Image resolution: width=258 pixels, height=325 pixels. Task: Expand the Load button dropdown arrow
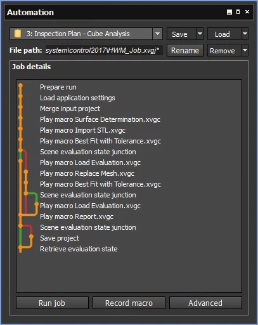click(x=245, y=34)
